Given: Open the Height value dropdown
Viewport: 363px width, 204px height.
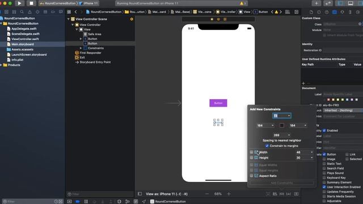Looking at the screenshot, I should tap(311, 158).
